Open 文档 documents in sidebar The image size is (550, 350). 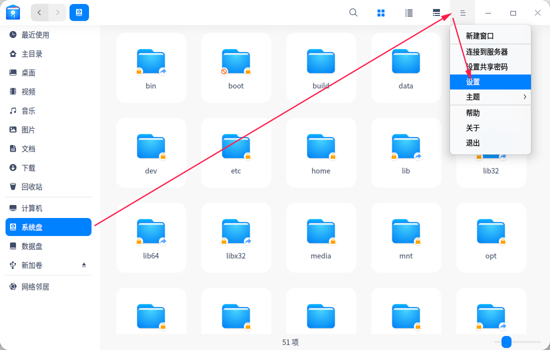click(48, 148)
